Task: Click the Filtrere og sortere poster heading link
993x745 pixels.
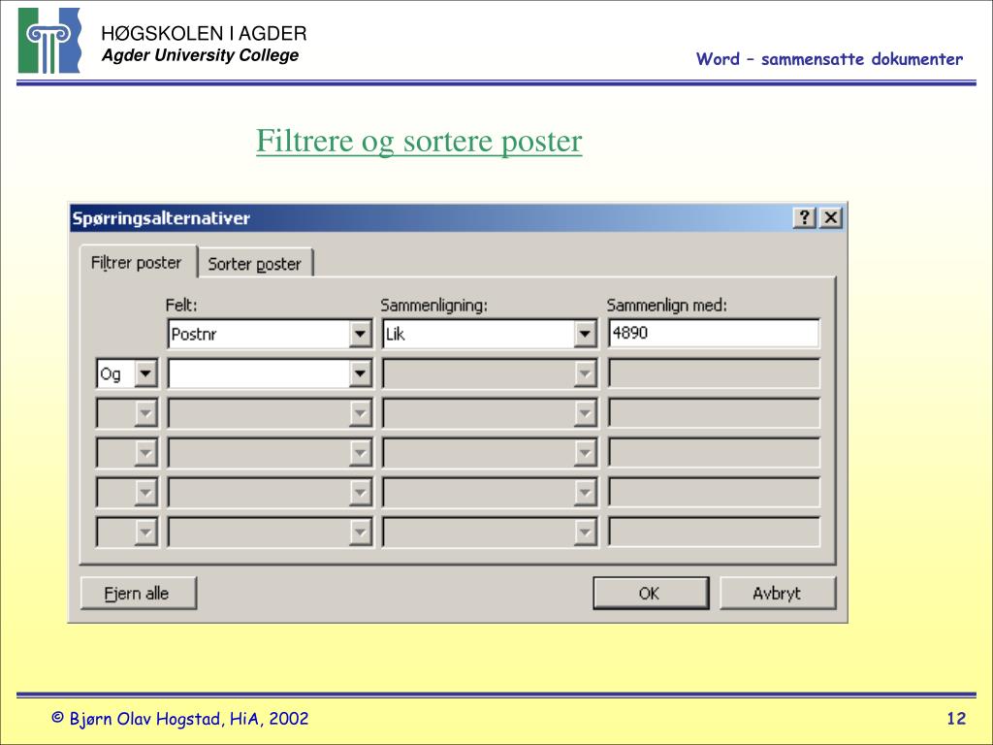Action: pos(419,141)
